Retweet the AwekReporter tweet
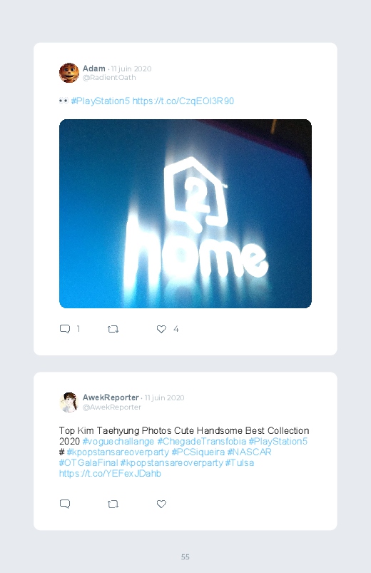Screen dimensions: 371x573 point(113,504)
